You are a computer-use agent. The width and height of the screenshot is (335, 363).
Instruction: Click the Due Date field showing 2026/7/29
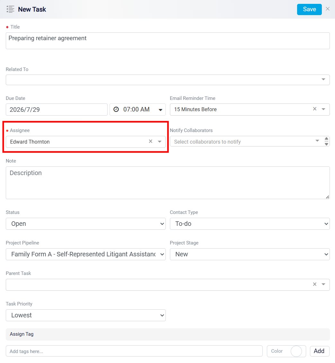click(x=57, y=110)
